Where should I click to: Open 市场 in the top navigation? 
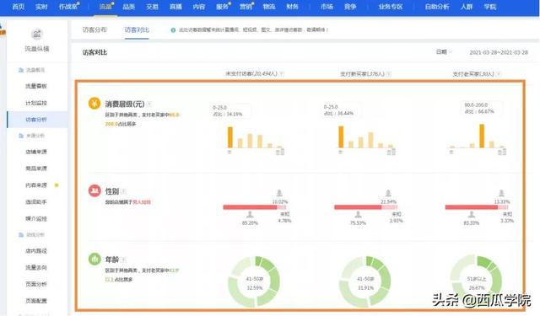tap(327, 7)
